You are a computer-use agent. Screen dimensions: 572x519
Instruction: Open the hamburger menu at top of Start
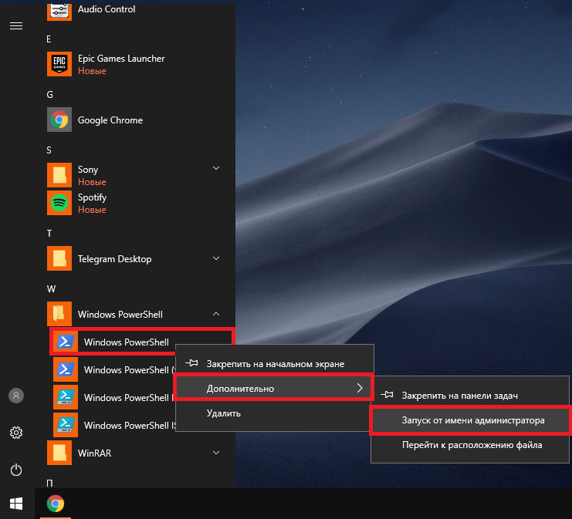coord(16,26)
